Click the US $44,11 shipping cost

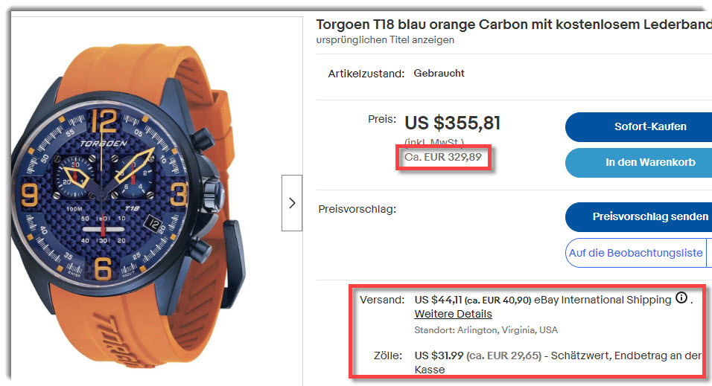[438, 300]
